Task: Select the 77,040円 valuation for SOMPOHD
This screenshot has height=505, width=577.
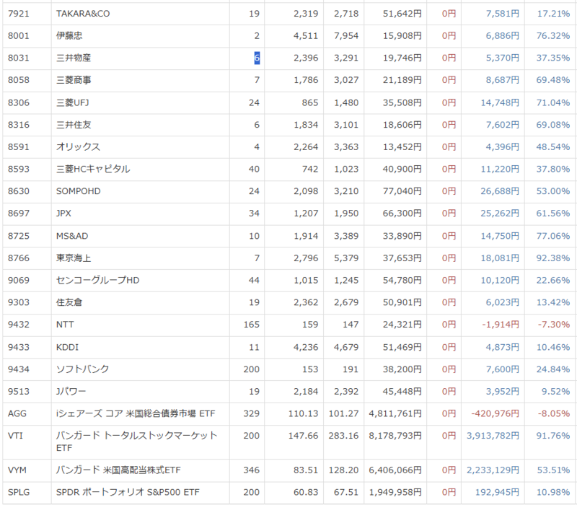Action: click(402, 191)
